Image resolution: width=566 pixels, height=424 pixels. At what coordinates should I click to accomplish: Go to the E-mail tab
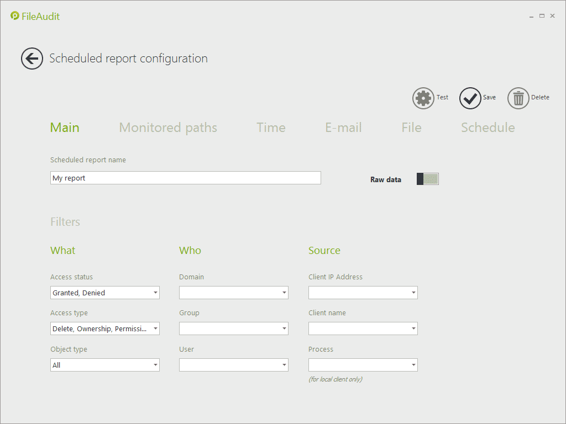[343, 128]
